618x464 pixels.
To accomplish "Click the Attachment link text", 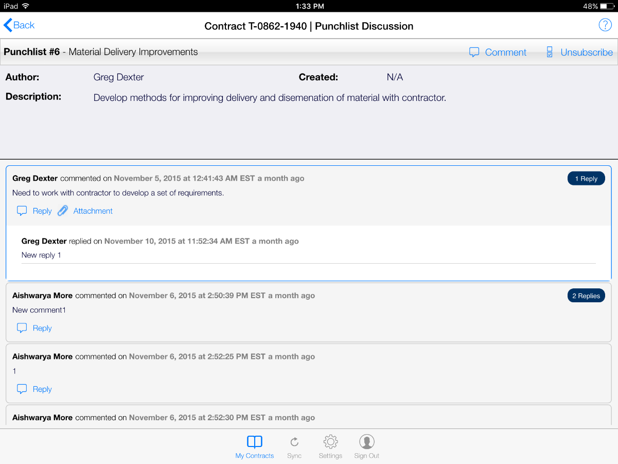I will pyautogui.click(x=93, y=211).
